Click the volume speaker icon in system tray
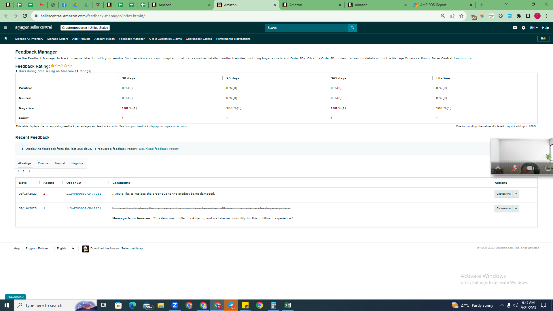 point(516,305)
